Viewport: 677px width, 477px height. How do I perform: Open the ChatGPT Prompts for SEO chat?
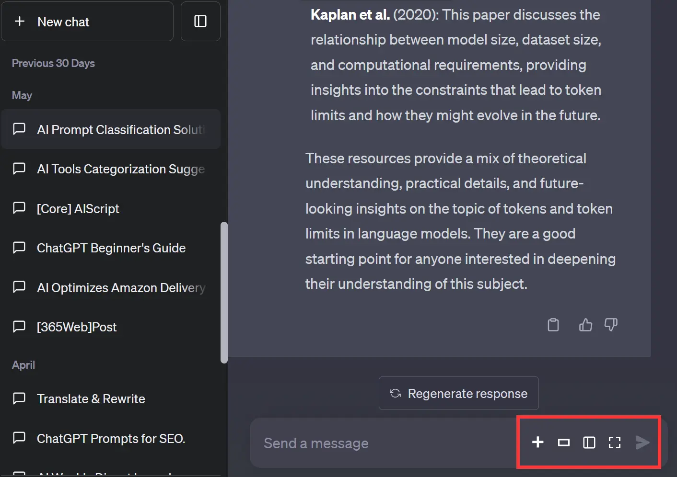tap(111, 438)
